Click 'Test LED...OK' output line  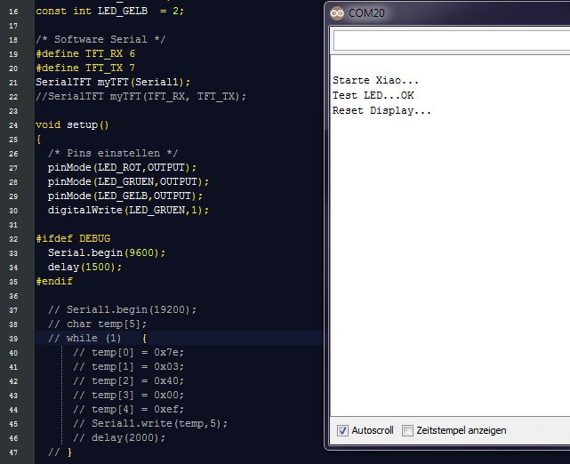(x=373, y=96)
